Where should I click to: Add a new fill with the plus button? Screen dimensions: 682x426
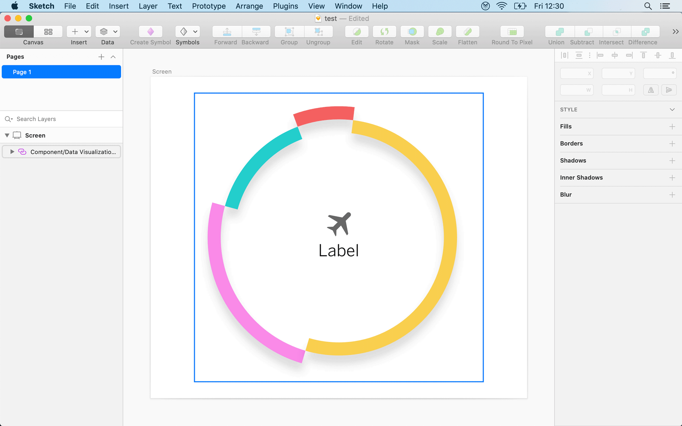click(672, 126)
